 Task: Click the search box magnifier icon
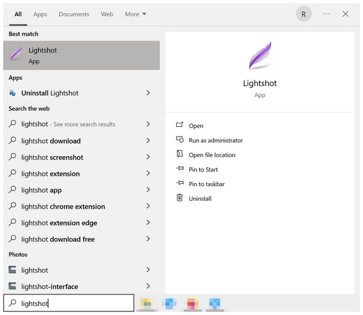(13, 303)
